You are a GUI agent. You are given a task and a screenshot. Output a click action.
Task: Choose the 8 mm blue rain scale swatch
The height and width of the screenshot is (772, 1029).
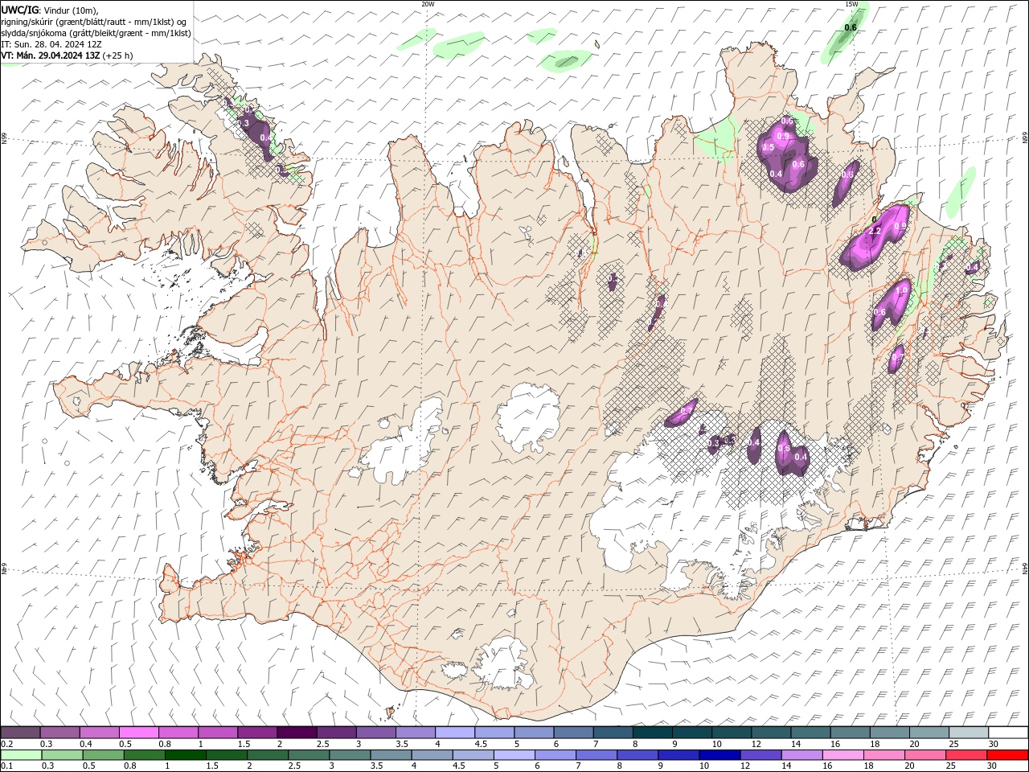637,755
